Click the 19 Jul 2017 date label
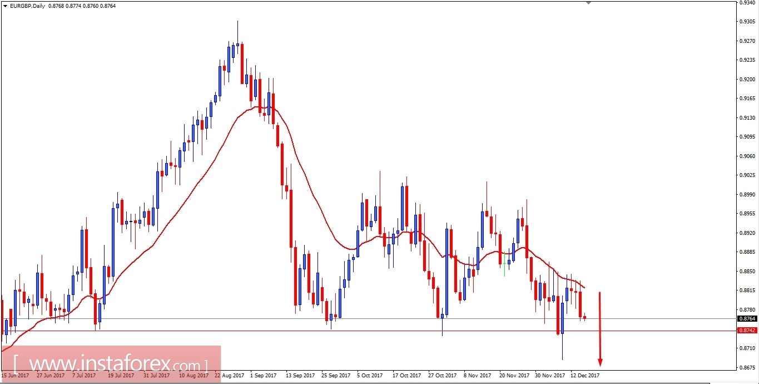This screenshot has height=384, width=759. (121, 376)
